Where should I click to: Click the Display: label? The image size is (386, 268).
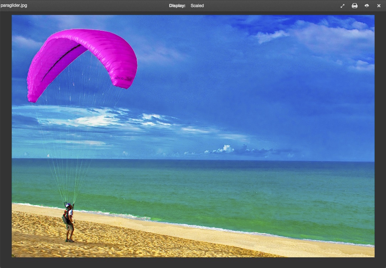pyautogui.click(x=177, y=6)
